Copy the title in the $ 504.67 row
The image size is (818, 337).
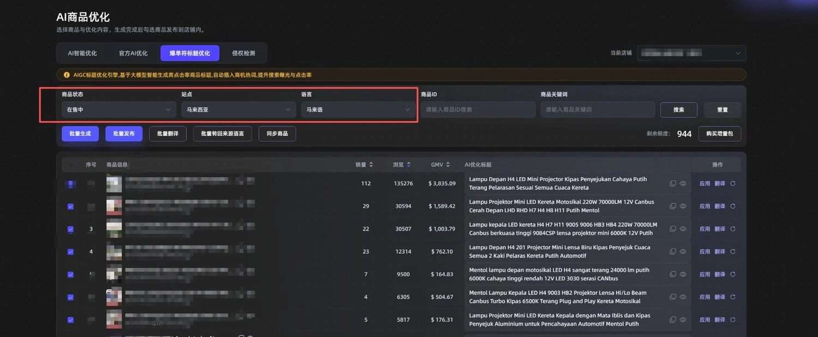[x=672, y=297]
